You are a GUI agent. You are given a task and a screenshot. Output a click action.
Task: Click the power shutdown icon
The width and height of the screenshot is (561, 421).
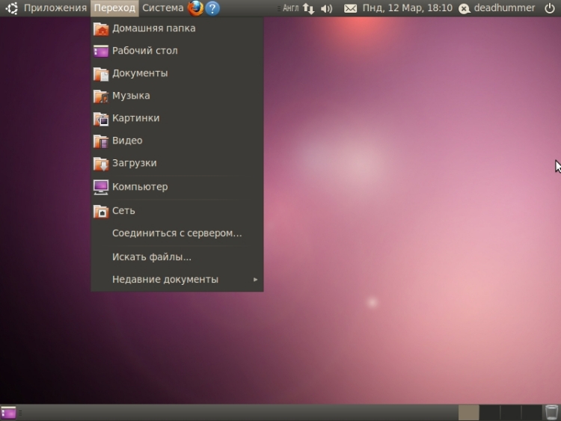point(550,8)
